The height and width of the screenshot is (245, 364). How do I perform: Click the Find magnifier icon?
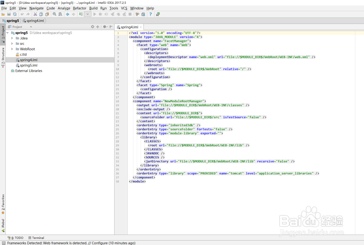pos(54,15)
